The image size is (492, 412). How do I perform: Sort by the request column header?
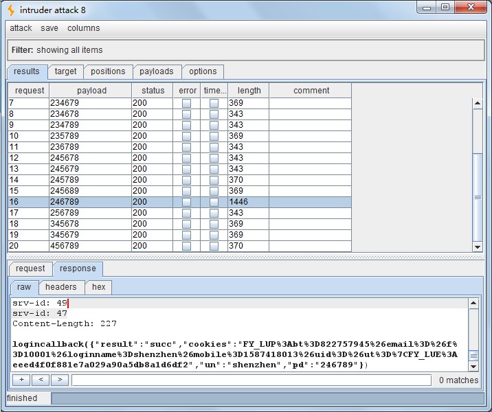29,91
